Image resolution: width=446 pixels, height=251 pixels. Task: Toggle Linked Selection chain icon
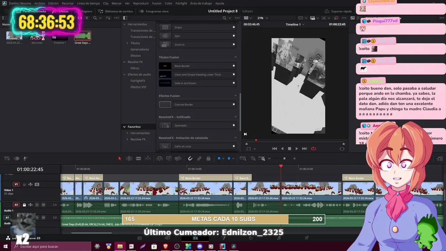click(199, 159)
